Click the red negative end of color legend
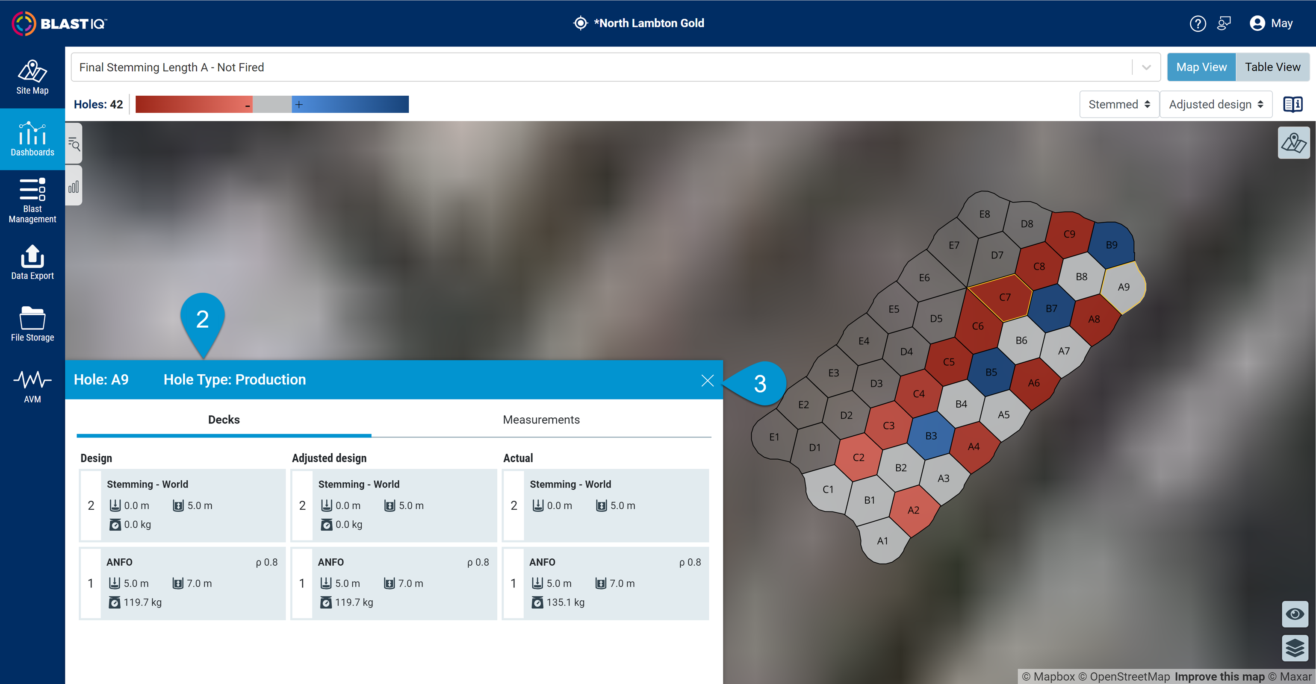Screen dimensions: 1316x684 coord(194,104)
